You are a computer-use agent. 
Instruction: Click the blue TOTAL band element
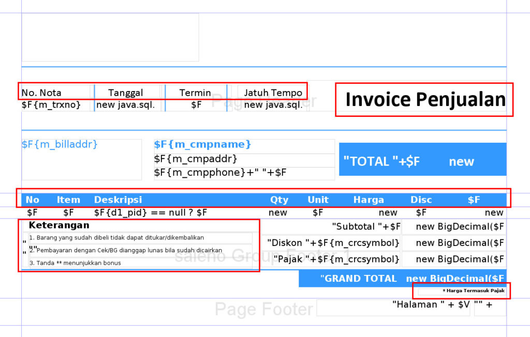[422, 161]
